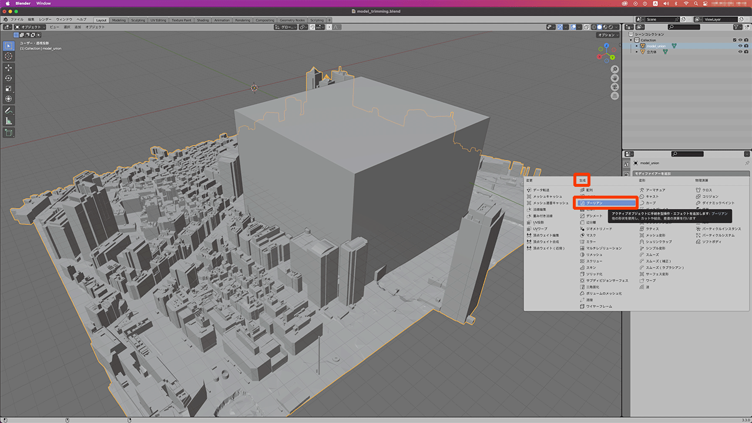Click the viewport zoom magnifier icon

coord(615,69)
